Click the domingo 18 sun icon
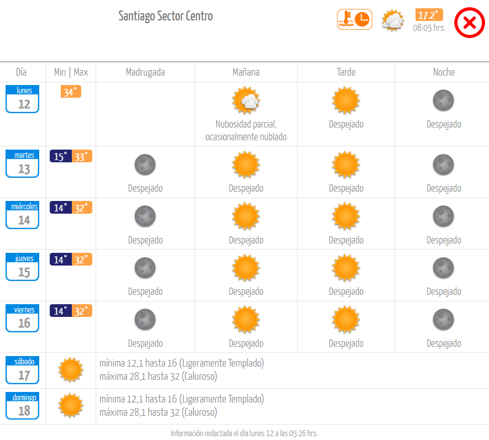The width and height of the screenshot is (489, 440). [x=71, y=405]
